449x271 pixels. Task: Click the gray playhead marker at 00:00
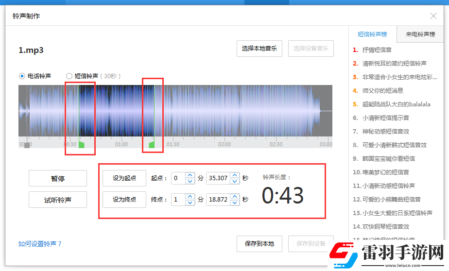27,145
